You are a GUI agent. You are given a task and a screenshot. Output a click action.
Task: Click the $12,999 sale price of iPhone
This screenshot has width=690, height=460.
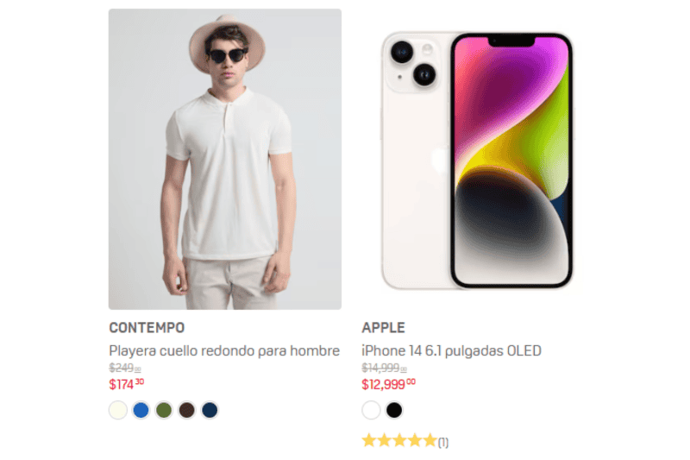pos(389,384)
